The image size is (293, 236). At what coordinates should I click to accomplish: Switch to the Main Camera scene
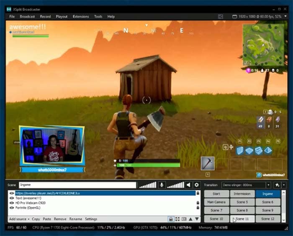(216, 202)
